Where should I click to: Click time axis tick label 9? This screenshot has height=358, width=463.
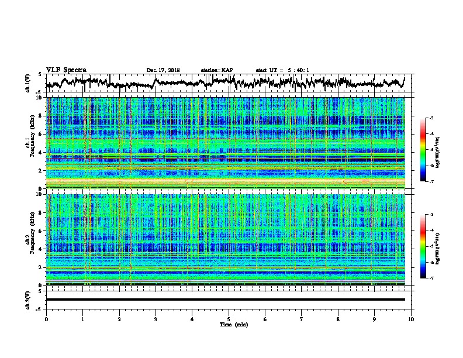pyautogui.click(x=374, y=319)
